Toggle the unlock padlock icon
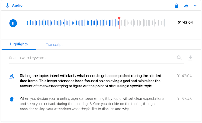 (176, 6)
